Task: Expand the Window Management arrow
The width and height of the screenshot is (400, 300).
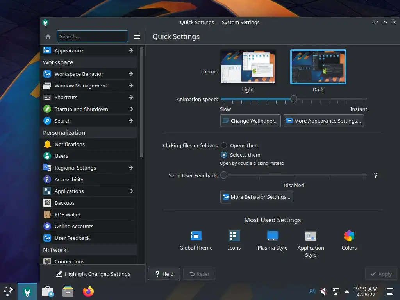Action: tap(130, 86)
